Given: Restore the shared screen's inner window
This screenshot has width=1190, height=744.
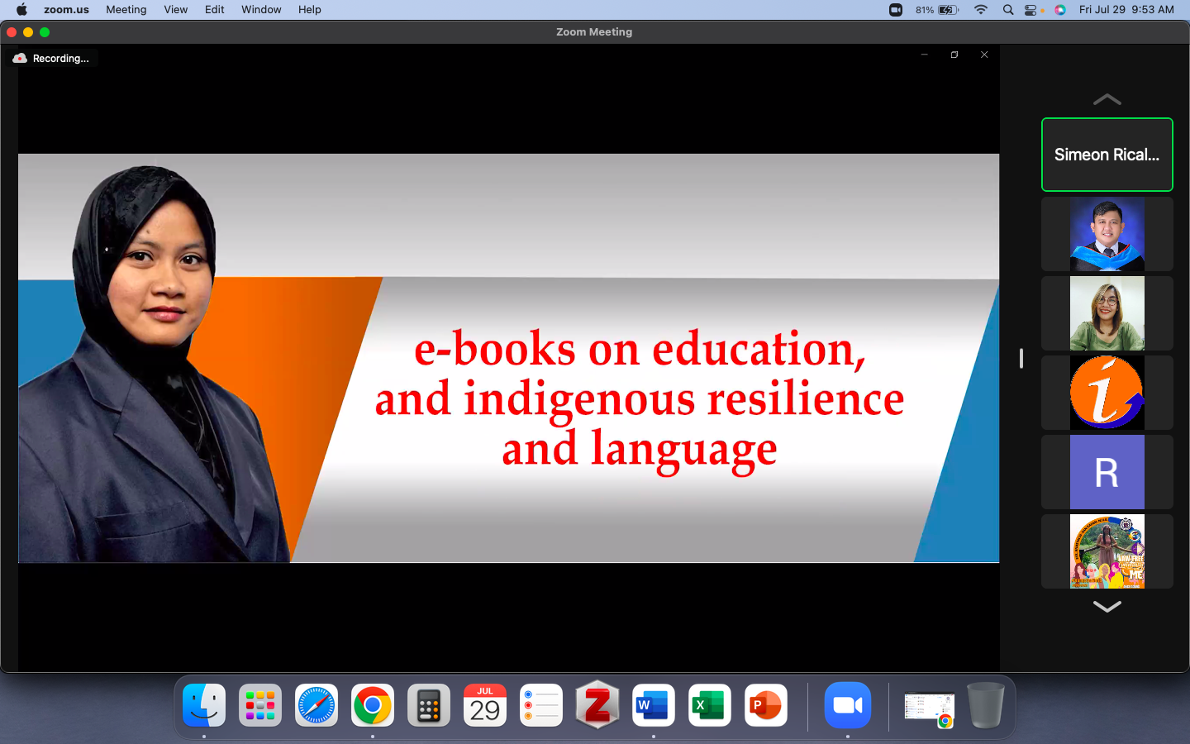Looking at the screenshot, I should 954,55.
